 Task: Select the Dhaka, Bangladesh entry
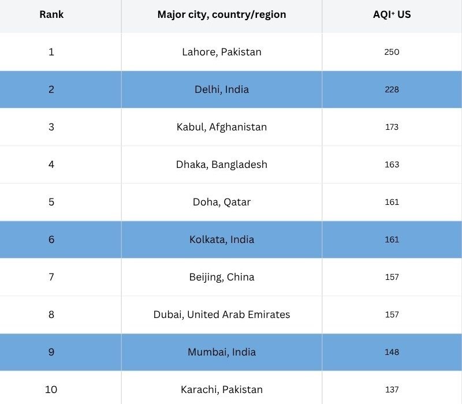(x=222, y=164)
